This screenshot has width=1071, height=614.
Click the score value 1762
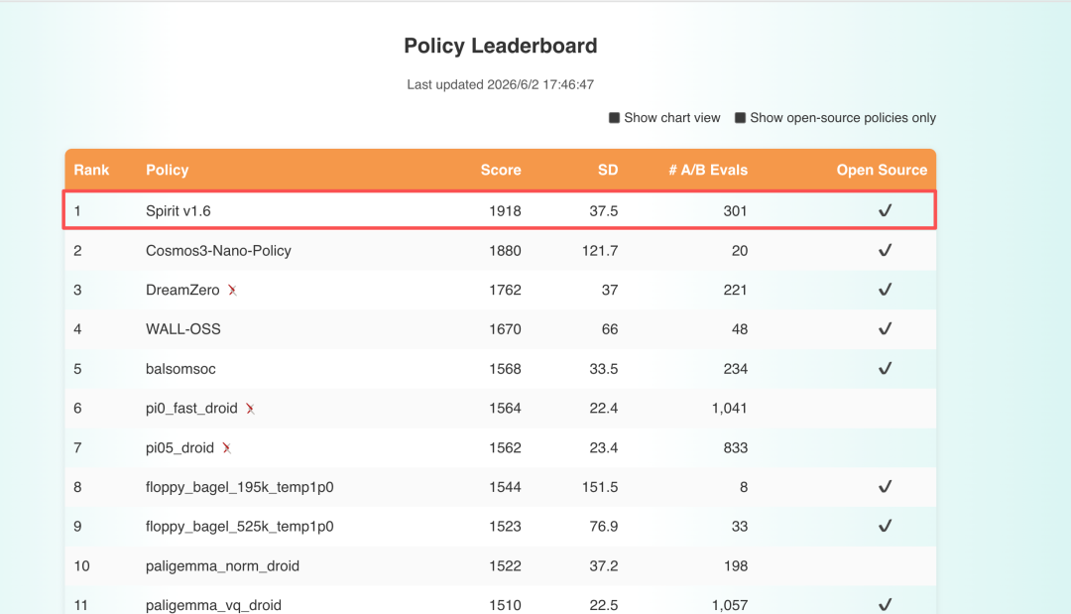click(x=505, y=291)
